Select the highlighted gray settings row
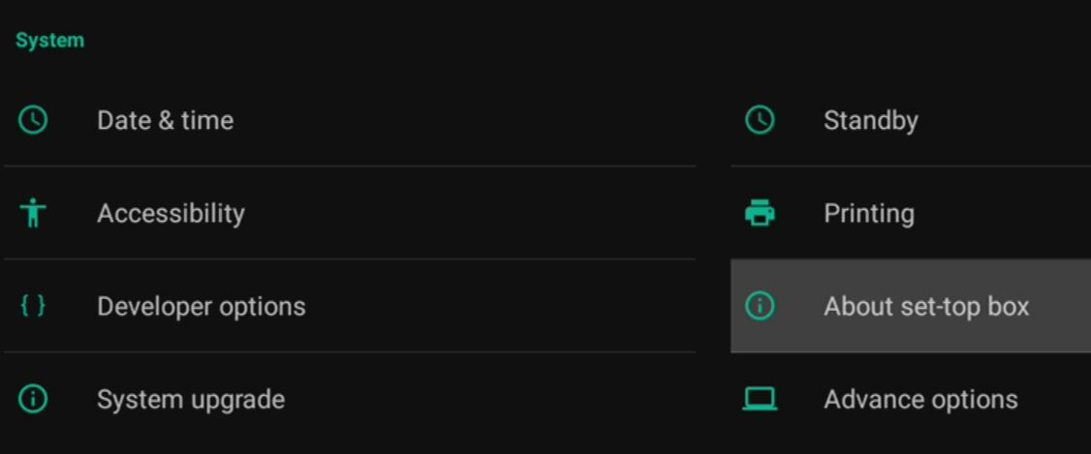Viewport: 1091px width, 454px height. [911, 306]
